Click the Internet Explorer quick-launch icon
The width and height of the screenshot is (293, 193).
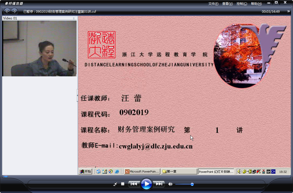coord(117,171)
